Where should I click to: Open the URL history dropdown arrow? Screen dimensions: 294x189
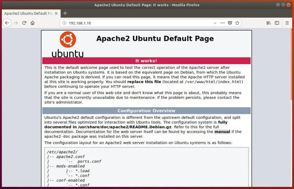coord(215,23)
